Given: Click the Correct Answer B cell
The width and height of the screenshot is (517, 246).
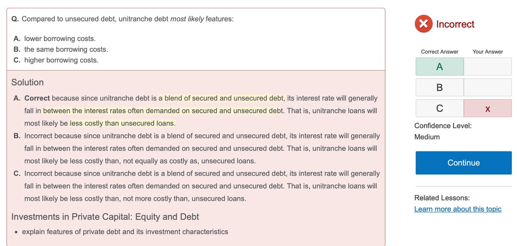Looking at the screenshot, I should (x=439, y=87).
